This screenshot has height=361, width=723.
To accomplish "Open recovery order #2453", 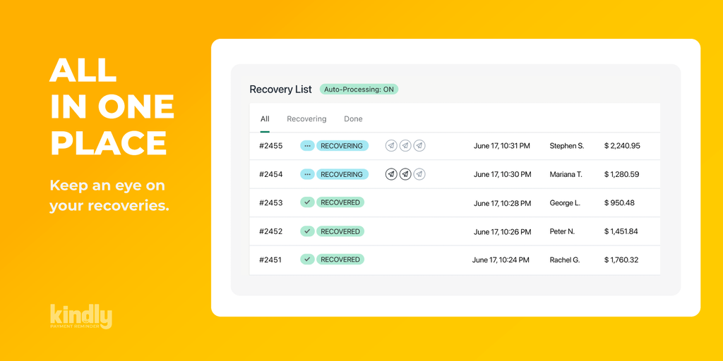I will (x=270, y=203).
